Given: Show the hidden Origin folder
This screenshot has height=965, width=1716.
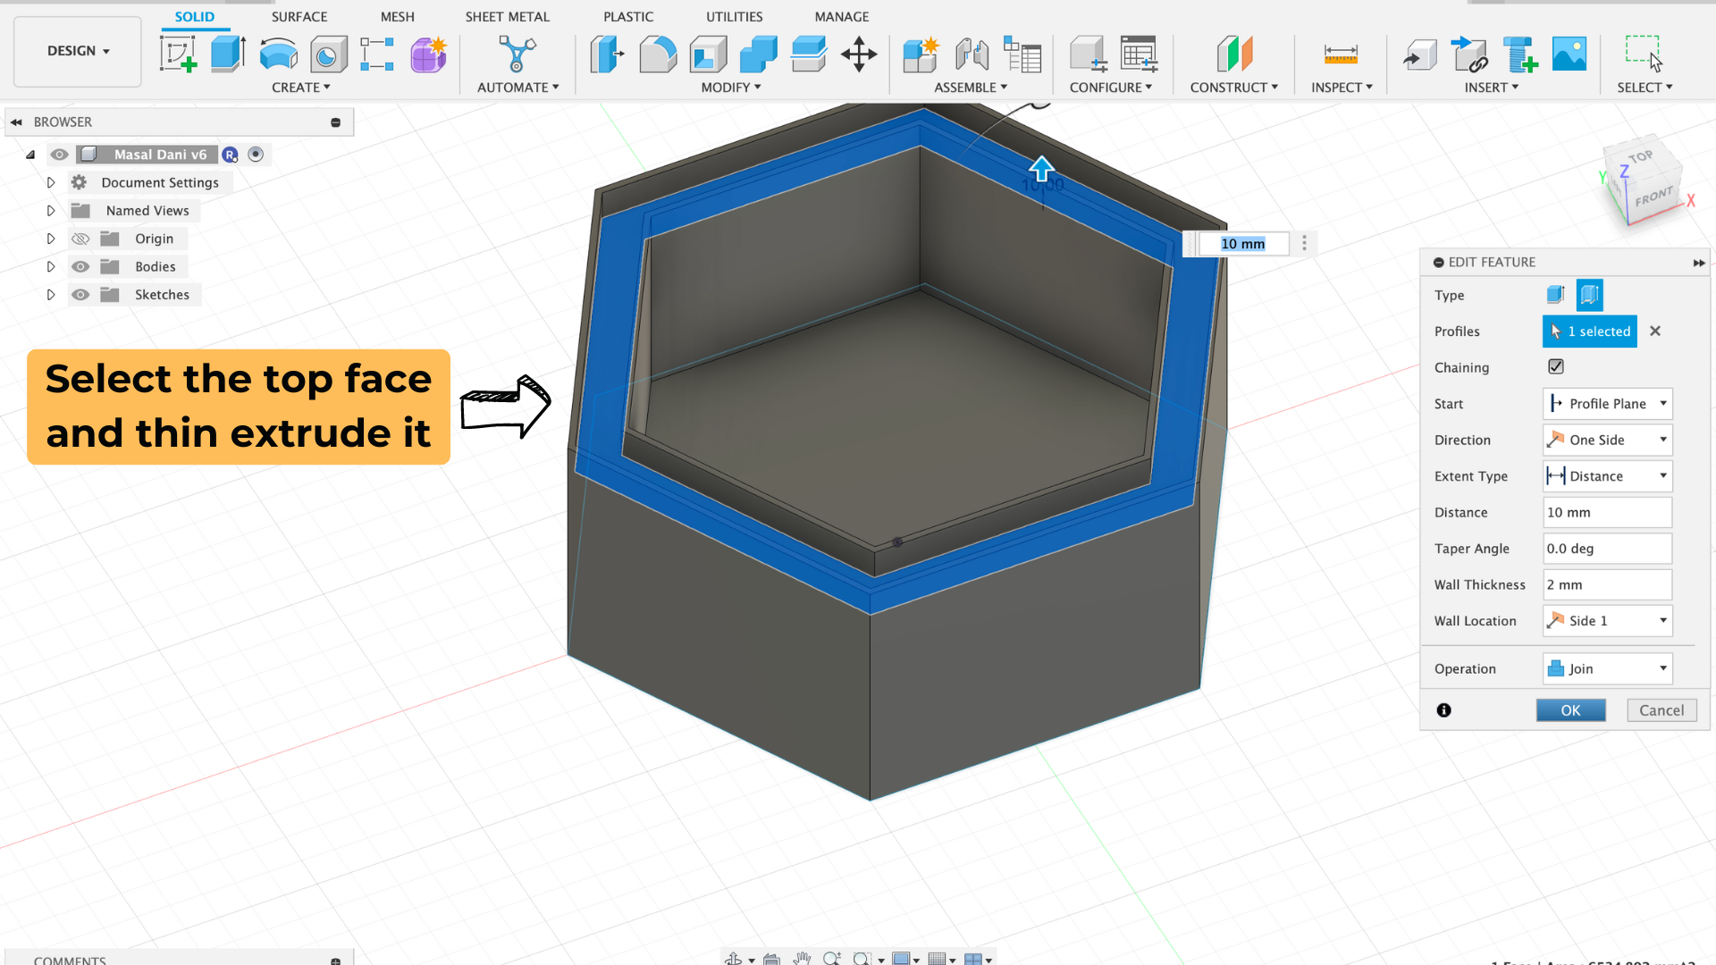Looking at the screenshot, I should click(x=80, y=239).
